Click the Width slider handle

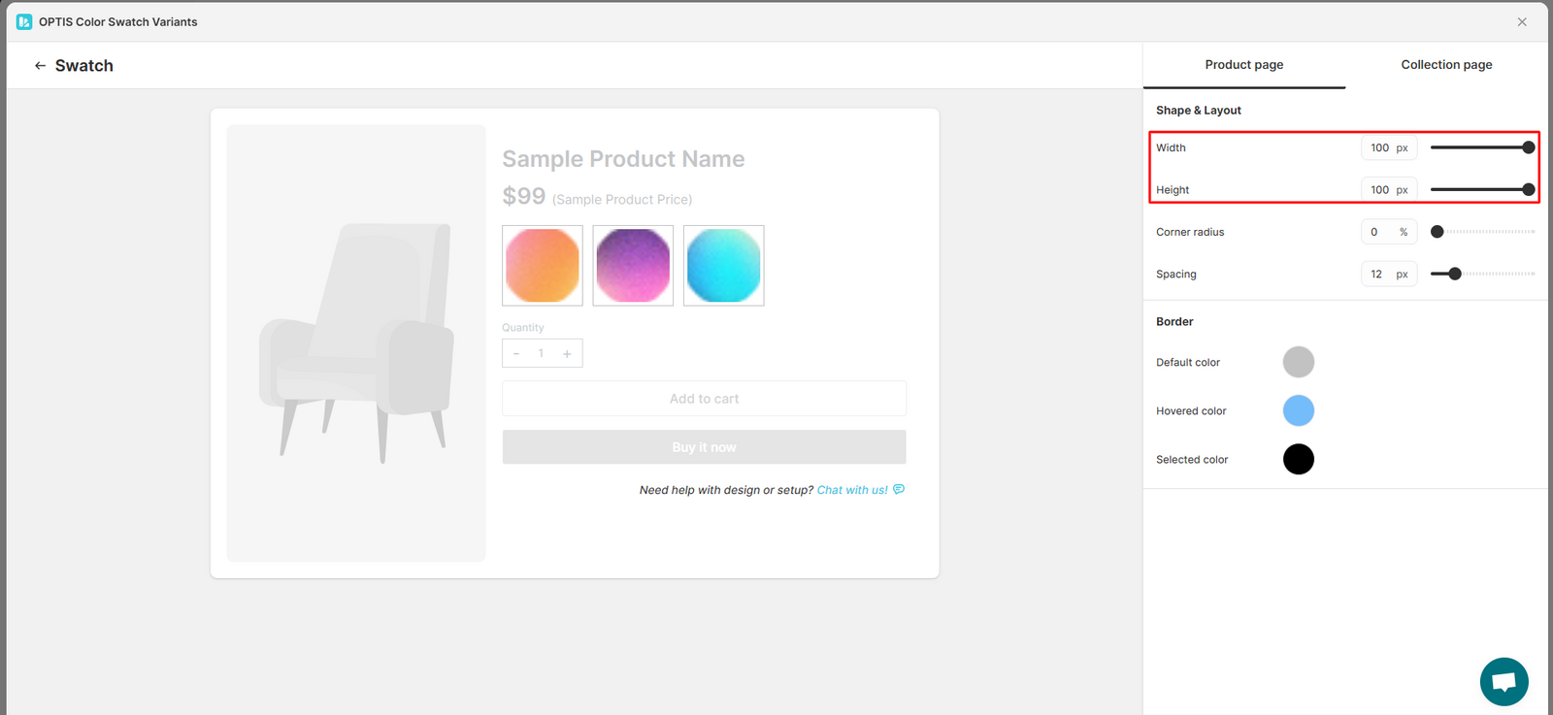[x=1529, y=147]
